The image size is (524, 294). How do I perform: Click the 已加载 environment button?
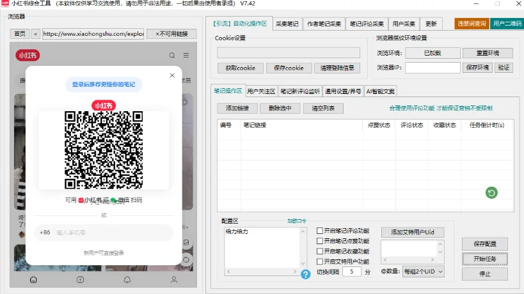point(433,53)
